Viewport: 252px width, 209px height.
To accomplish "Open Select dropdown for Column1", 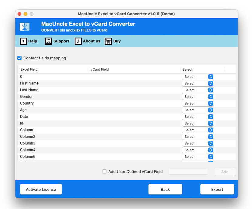I will pos(198,130).
